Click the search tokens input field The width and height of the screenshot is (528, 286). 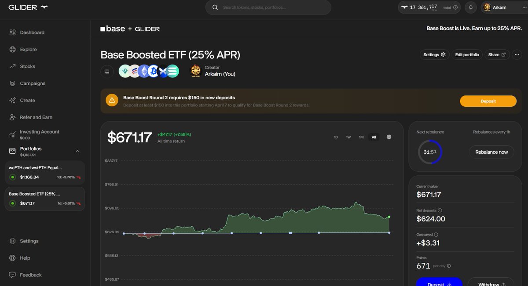[x=268, y=7]
